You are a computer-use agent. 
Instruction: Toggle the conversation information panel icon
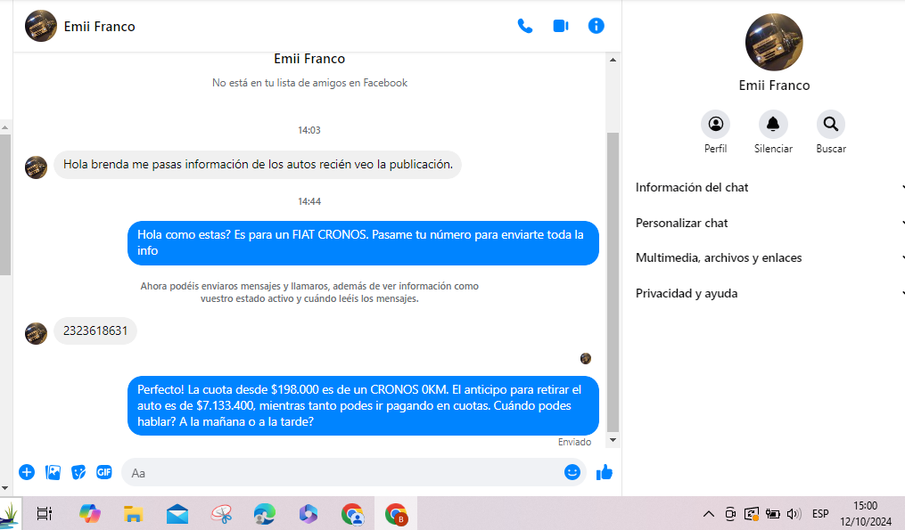596,26
